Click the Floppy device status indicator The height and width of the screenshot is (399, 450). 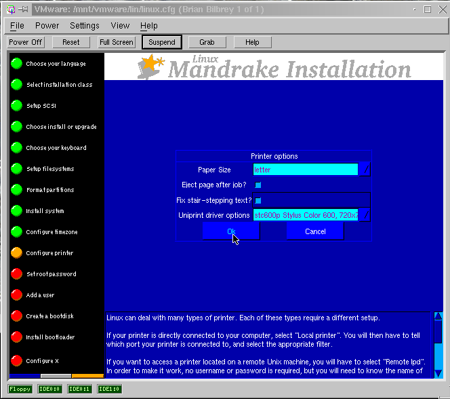20,389
